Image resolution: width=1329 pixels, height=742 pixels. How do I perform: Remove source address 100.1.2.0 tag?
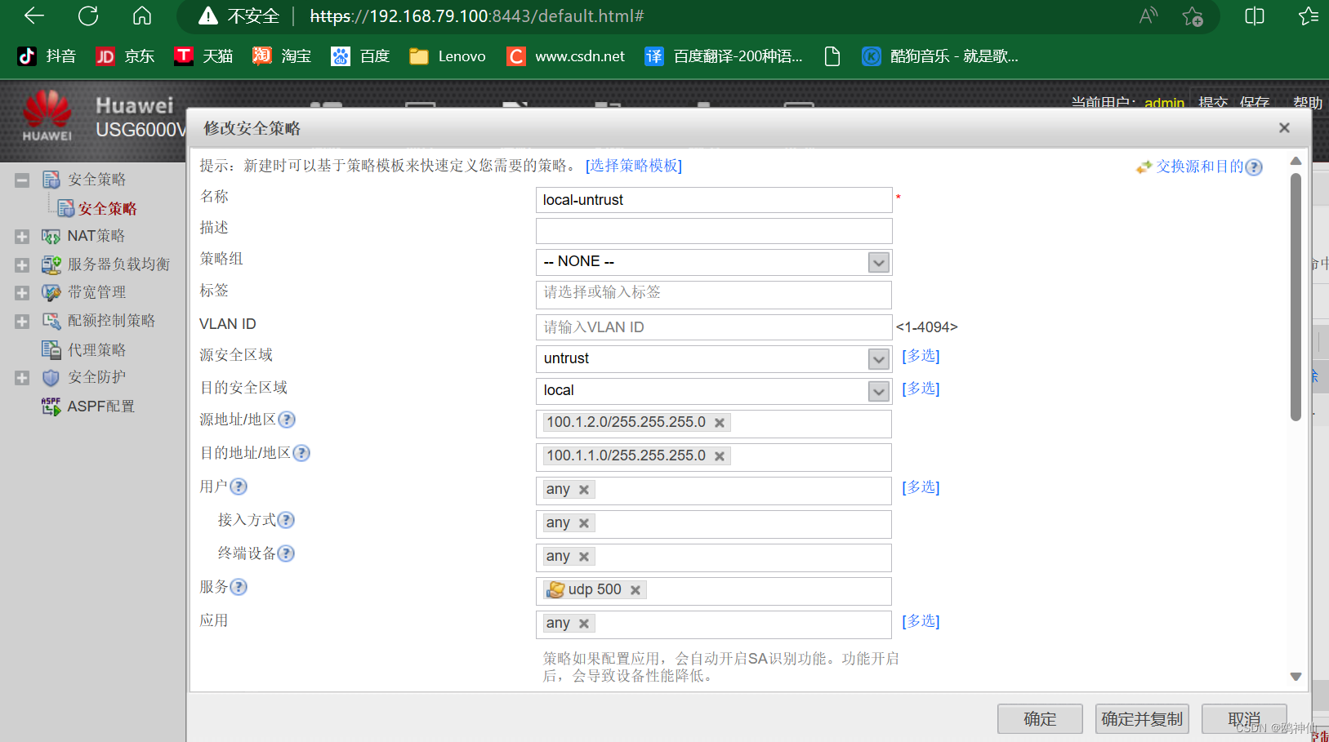point(720,423)
